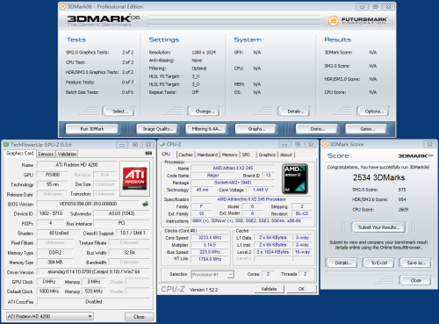Image resolution: width=439 pixels, height=324 pixels.
Task: Click the 2534 3DMarks score text
Action: coord(378,177)
